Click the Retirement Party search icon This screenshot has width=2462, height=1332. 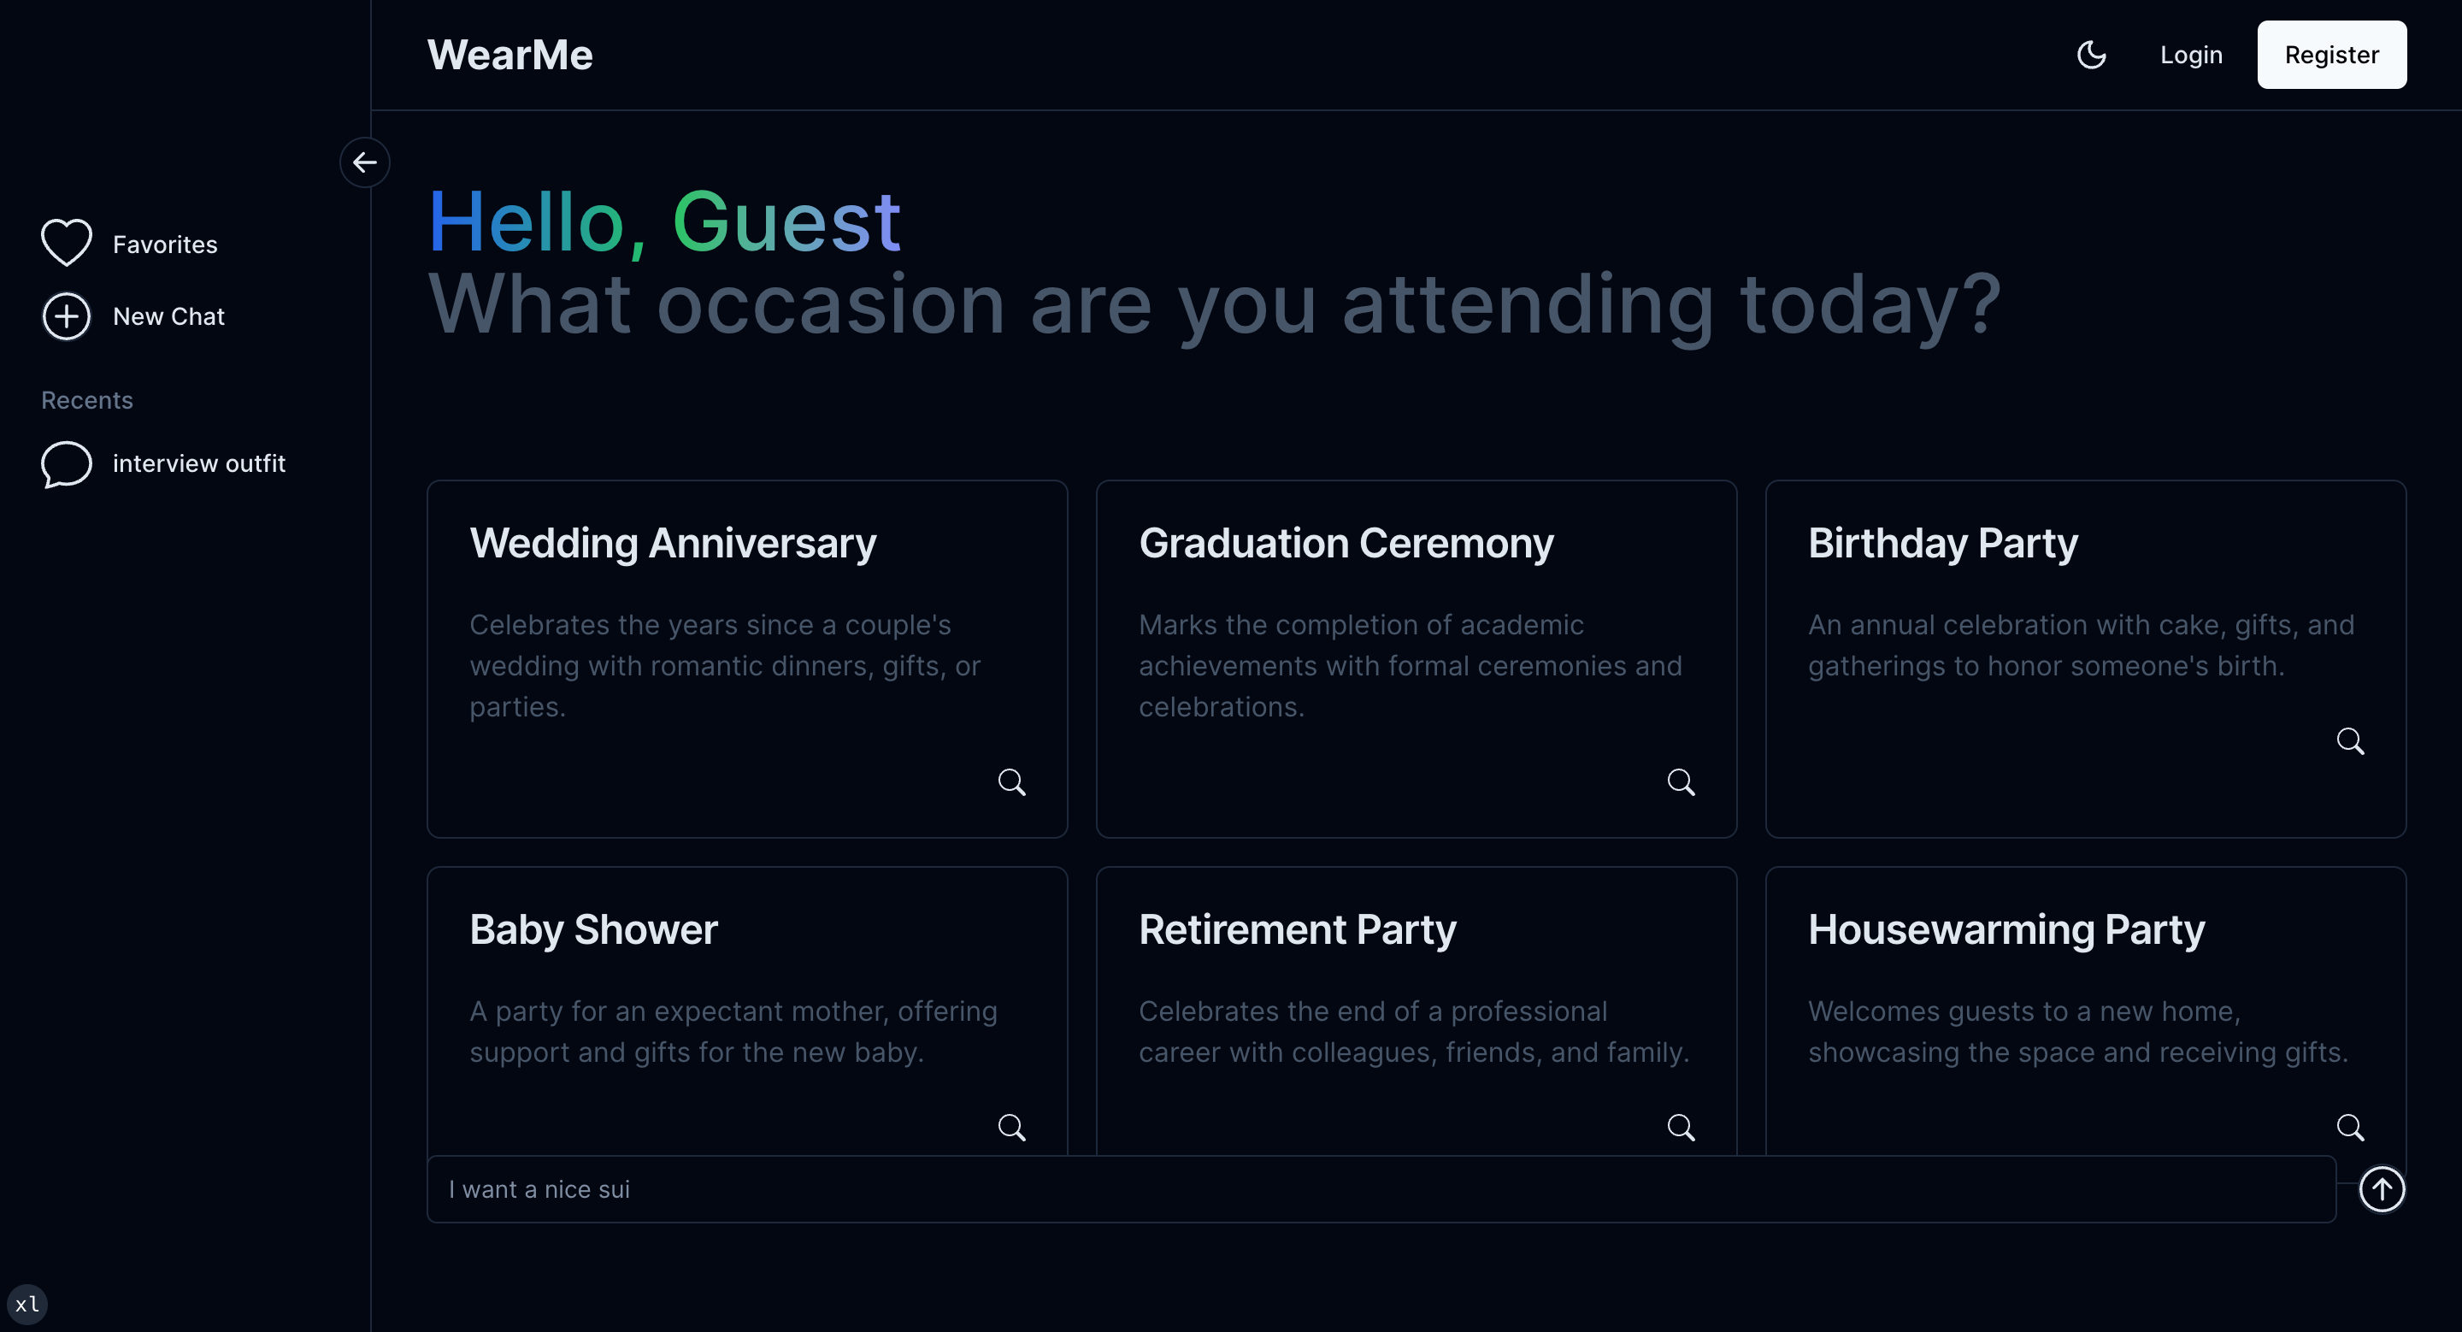point(1680,1127)
